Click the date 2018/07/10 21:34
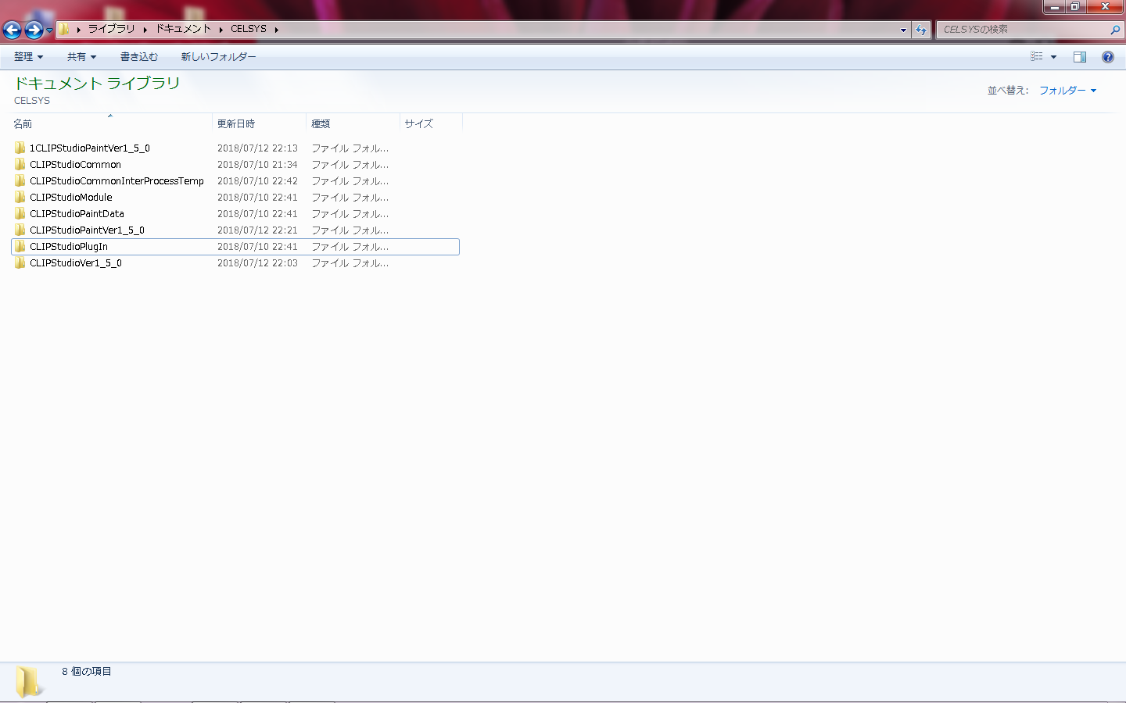This screenshot has width=1126, height=703. [257, 165]
